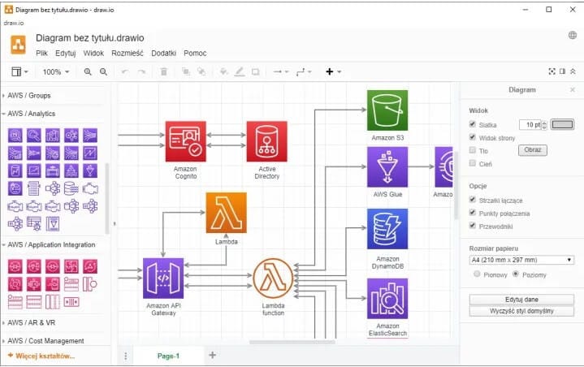This screenshot has width=584, height=367.
Task: Open the connection arrow style dropdown
Action: tap(281, 71)
